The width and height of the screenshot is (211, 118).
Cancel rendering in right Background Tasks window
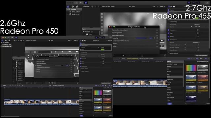click(157, 38)
